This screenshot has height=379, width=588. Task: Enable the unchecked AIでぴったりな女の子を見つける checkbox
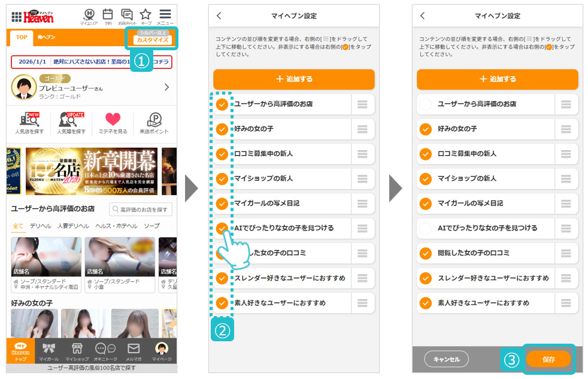(426, 228)
